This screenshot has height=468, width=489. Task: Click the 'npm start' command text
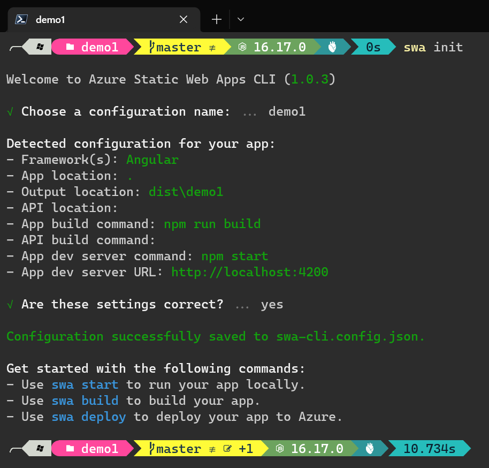(234, 256)
